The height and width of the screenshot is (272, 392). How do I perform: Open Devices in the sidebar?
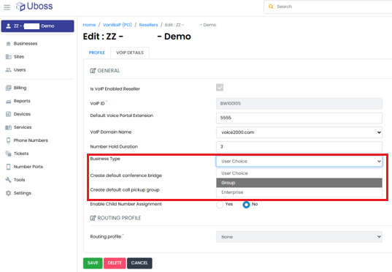pos(22,114)
